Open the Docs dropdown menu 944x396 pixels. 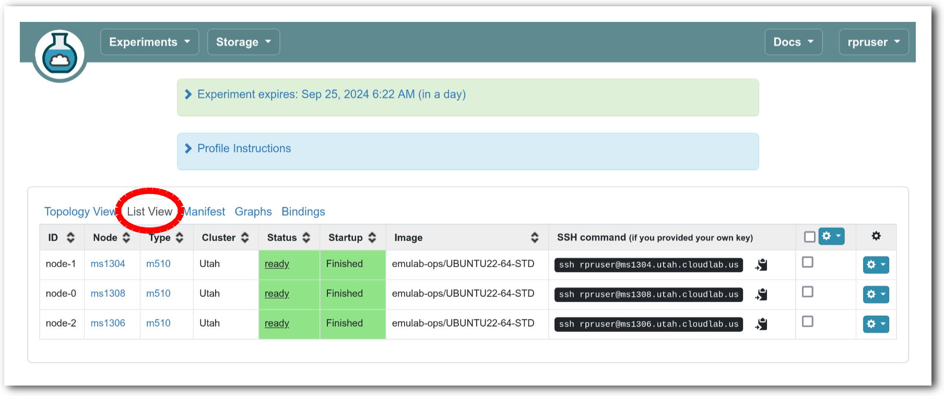(793, 42)
